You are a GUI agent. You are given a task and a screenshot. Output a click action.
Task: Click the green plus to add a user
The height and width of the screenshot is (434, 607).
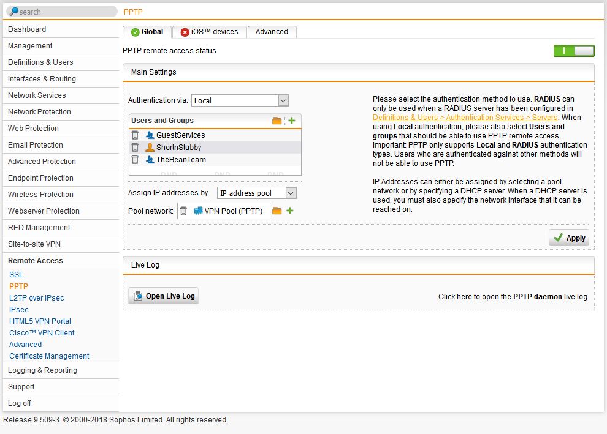click(292, 120)
